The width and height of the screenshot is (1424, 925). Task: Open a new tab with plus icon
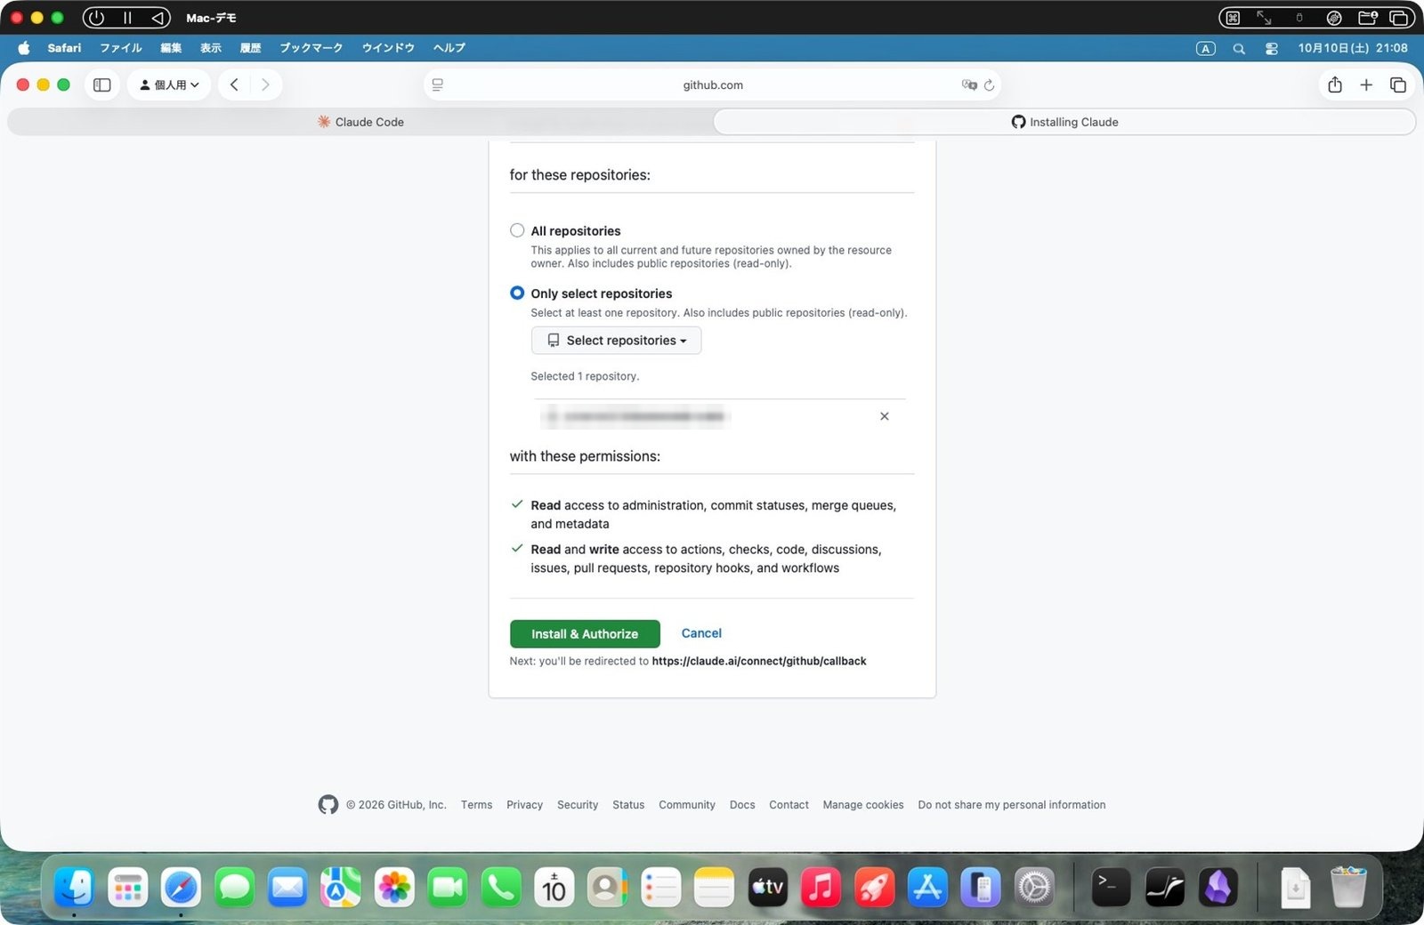(1366, 84)
